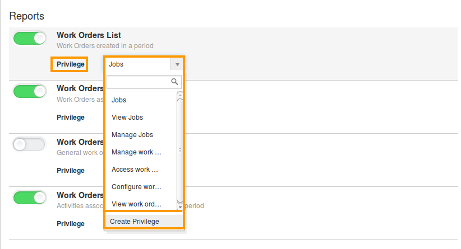
Task: Select the Jobs option in list
Action: [x=119, y=100]
